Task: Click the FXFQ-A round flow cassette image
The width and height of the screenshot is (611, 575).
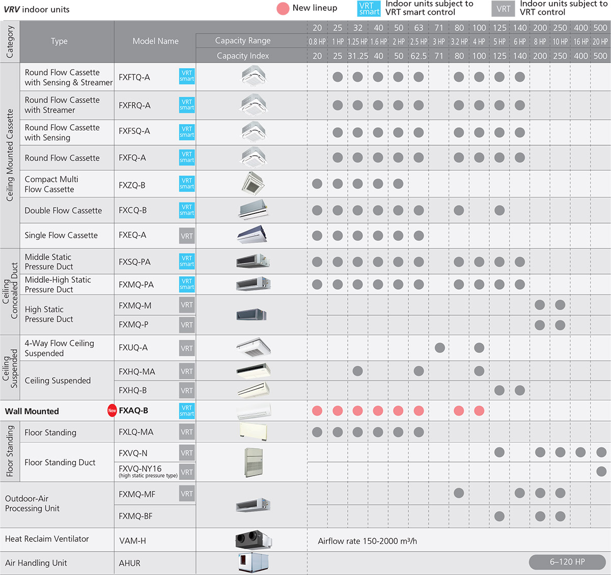Action: (x=254, y=157)
